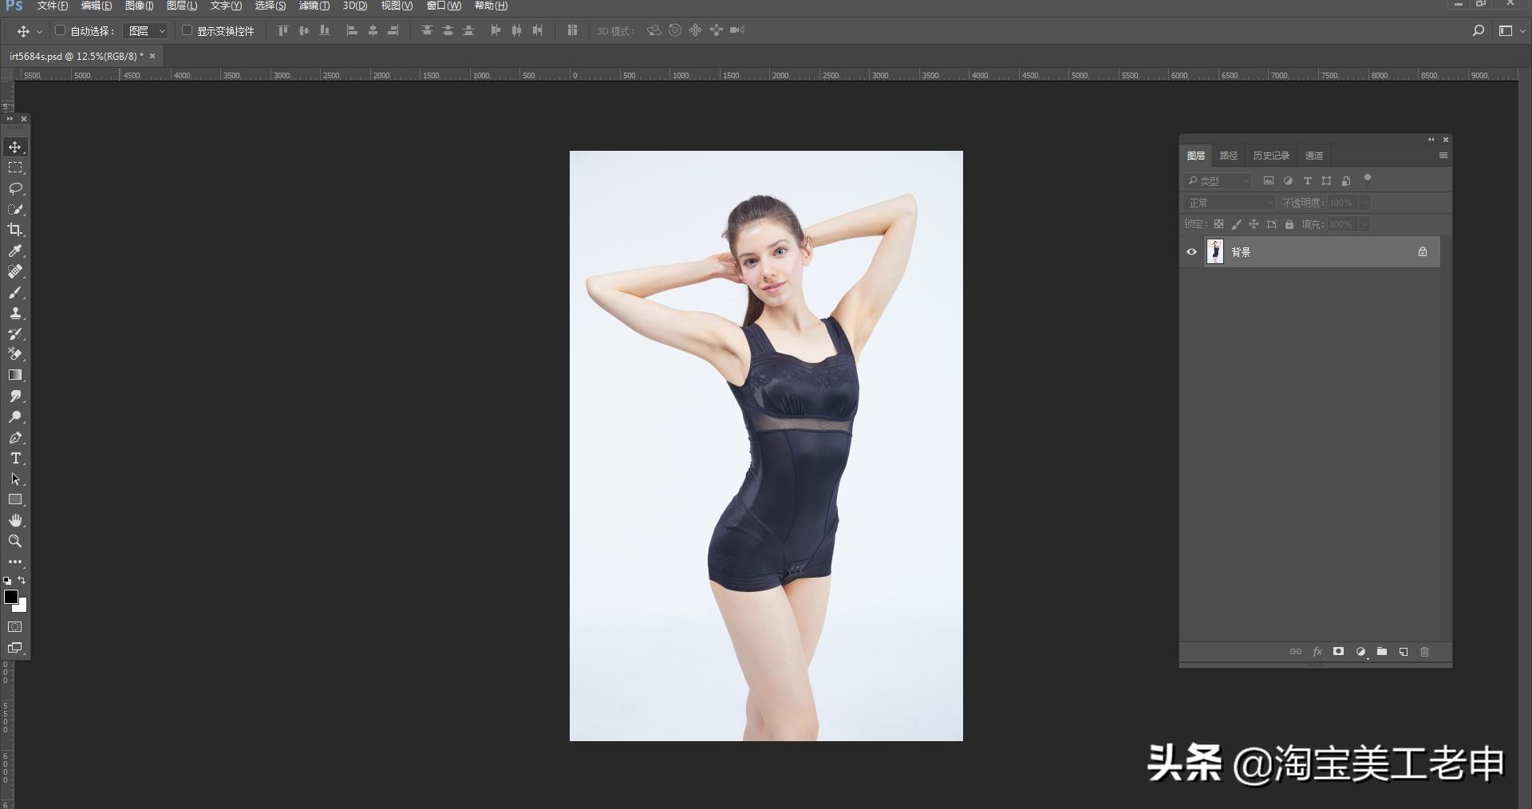Select the Brush tool
1532x809 pixels.
15,292
